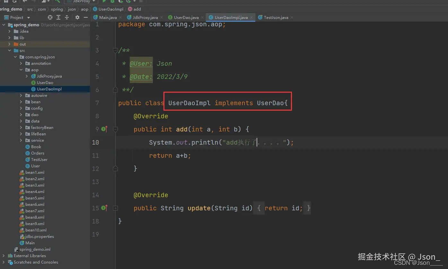Expand the autowire package
The image size is (448, 269).
[21, 96]
